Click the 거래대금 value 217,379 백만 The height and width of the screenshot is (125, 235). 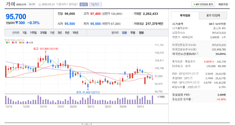(x=154, y=24)
